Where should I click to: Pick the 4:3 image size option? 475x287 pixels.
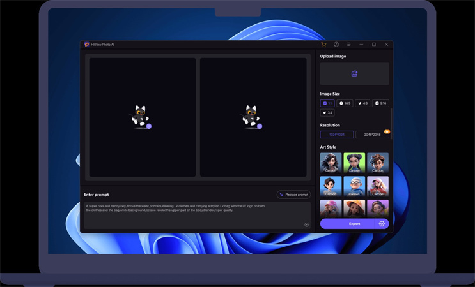click(362, 103)
